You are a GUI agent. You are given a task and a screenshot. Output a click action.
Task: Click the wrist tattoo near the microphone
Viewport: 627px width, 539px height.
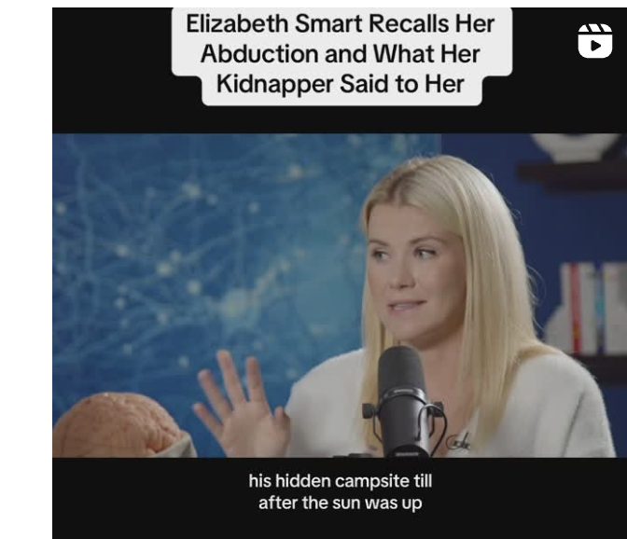(x=458, y=441)
